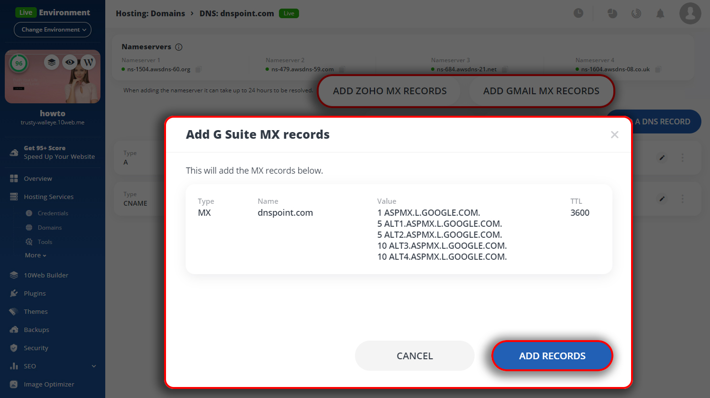This screenshot has height=398, width=710.
Task: Expand the More submenu
Action: (35, 255)
